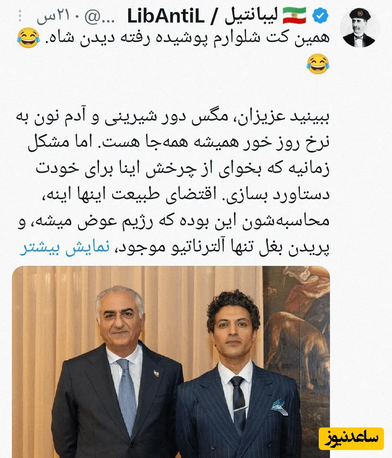Click the truncated @ username handle
This screenshot has height=458, width=392.
pos(99,17)
